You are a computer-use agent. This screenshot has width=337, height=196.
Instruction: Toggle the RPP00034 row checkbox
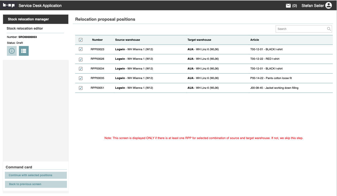coord(81,69)
